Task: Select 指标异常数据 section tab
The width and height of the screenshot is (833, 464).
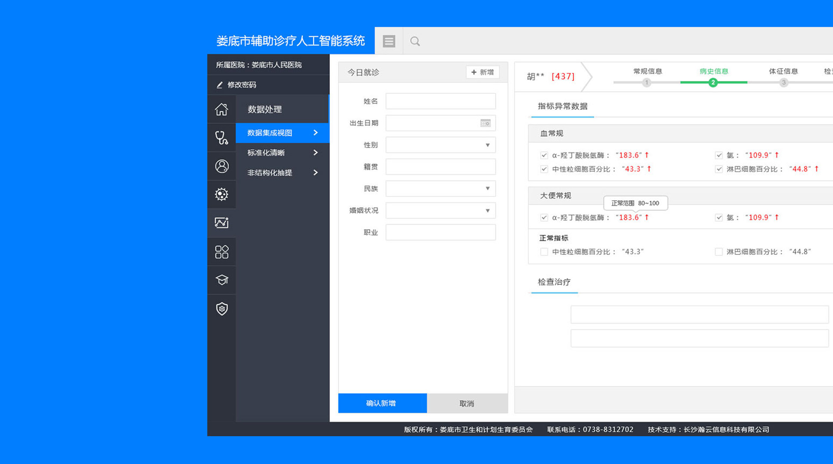Action: 562,106
